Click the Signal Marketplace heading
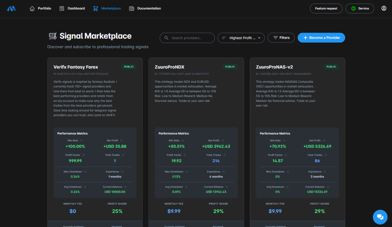392x227 pixels. 96,36
